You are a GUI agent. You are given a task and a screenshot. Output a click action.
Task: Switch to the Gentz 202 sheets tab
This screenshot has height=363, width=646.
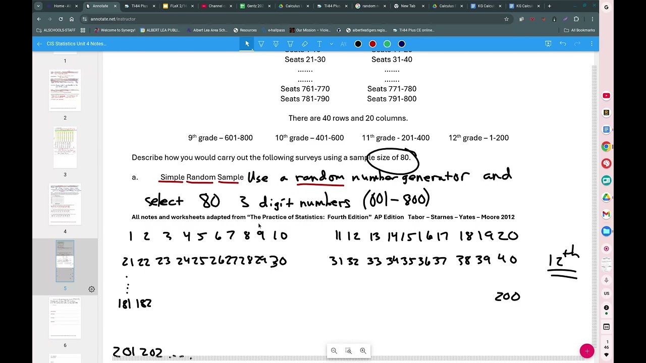255,6
